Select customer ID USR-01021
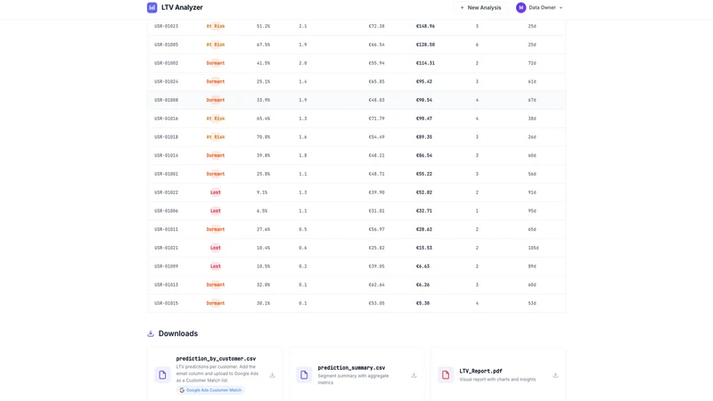Viewport: 713px width, 401px height. pyautogui.click(x=166, y=248)
